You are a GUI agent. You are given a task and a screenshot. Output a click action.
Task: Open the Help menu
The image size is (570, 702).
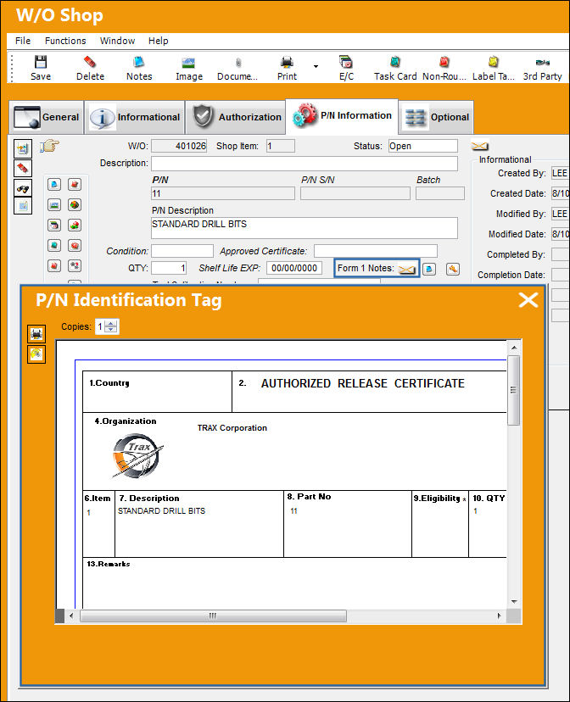(x=158, y=41)
